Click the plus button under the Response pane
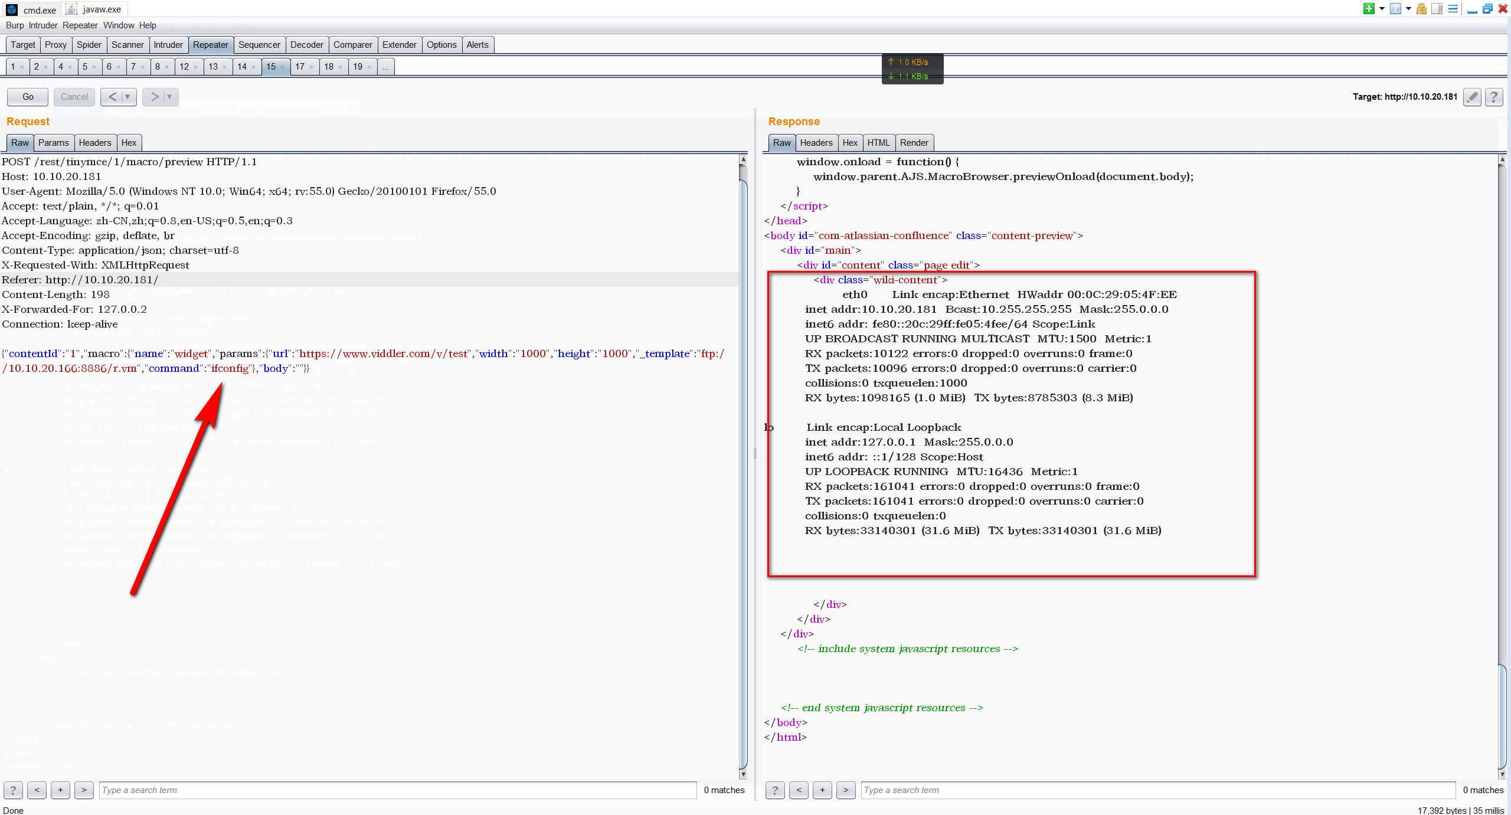This screenshot has height=815, width=1511. 822,790
